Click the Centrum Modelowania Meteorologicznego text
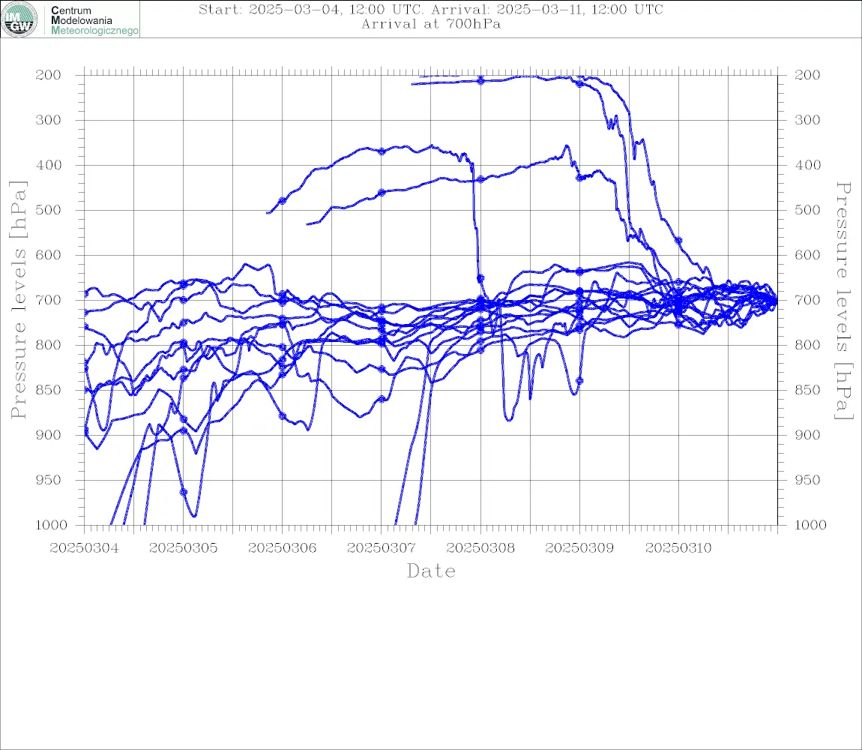Image resolution: width=862 pixels, height=750 pixels. (94, 20)
